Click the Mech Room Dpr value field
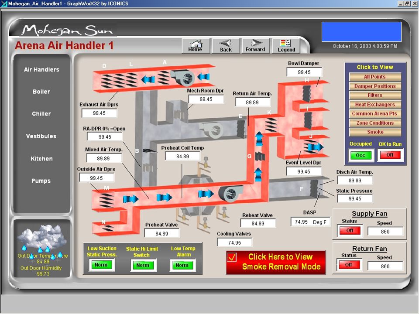The image size is (419, 314). pyautogui.click(x=206, y=99)
